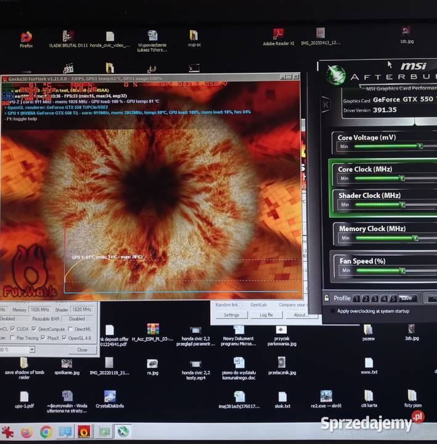Click the Settings button in FurMark

[x=231, y=314]
